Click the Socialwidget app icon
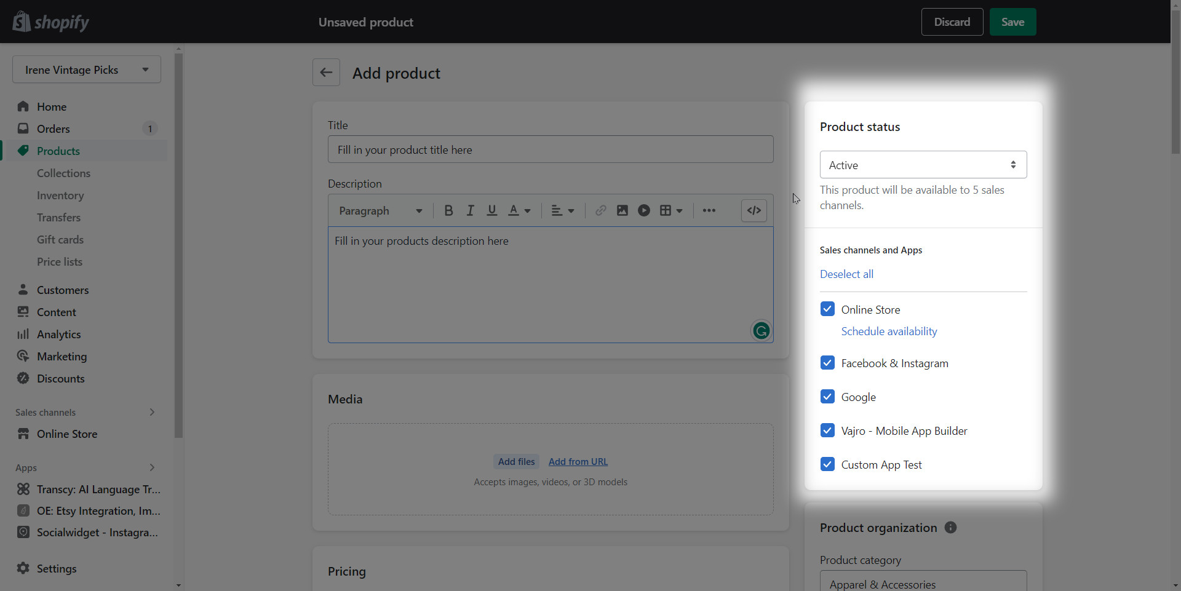The width and height of the screenshot is (1181, 591). (x=23, y=532)
